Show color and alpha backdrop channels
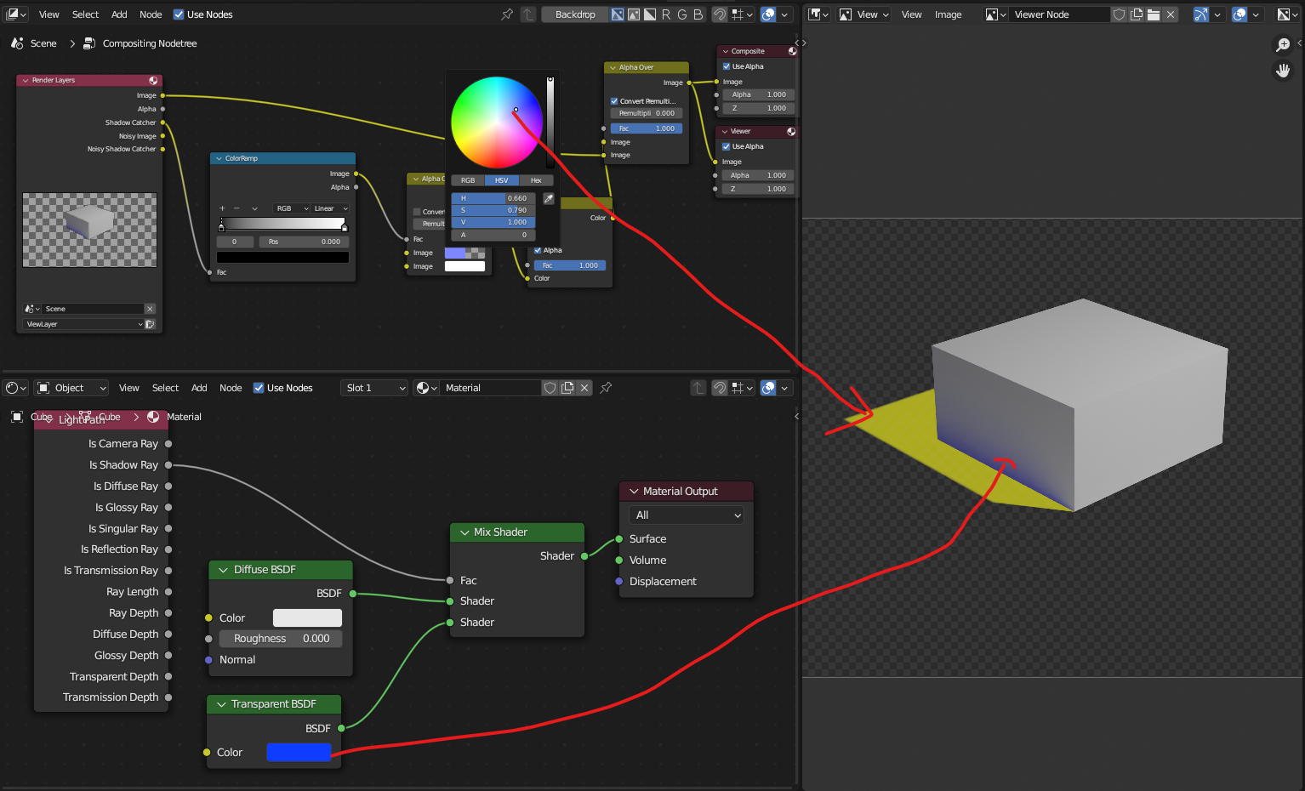1305x791 pixels. [x=618, y=14]
